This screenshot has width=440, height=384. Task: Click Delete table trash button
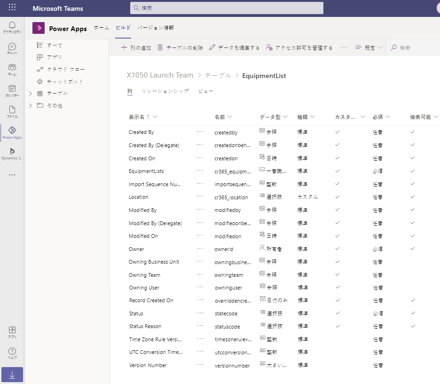click(x=180, y=47)
